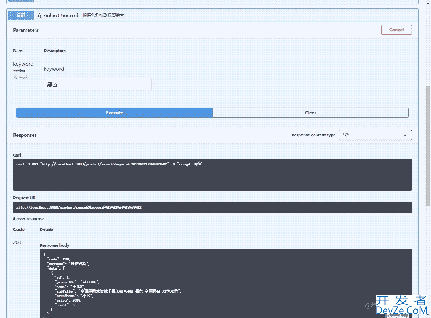This screenshot has height=318, width=431.
Task: Click the Details column header
Action: click(46, 229)
